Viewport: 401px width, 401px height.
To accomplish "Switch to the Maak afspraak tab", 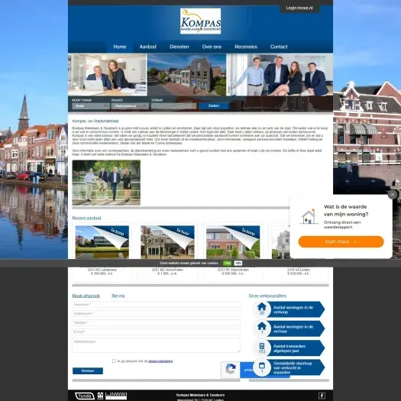I will point(86,296).
